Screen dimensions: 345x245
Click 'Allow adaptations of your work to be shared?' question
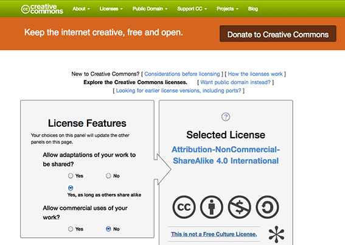pyautogui.click(x=89, y=160)
